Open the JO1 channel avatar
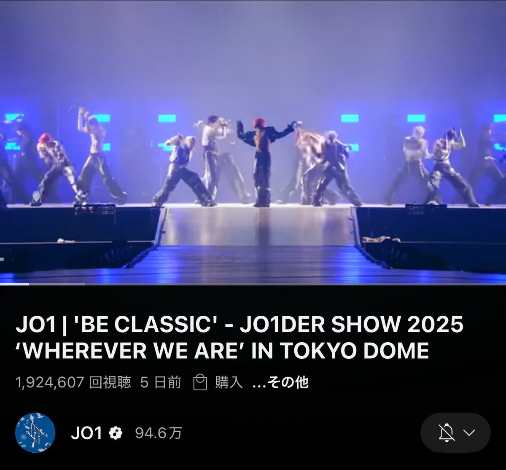Viewport: 506px width, 470px height. click(35, 432)
